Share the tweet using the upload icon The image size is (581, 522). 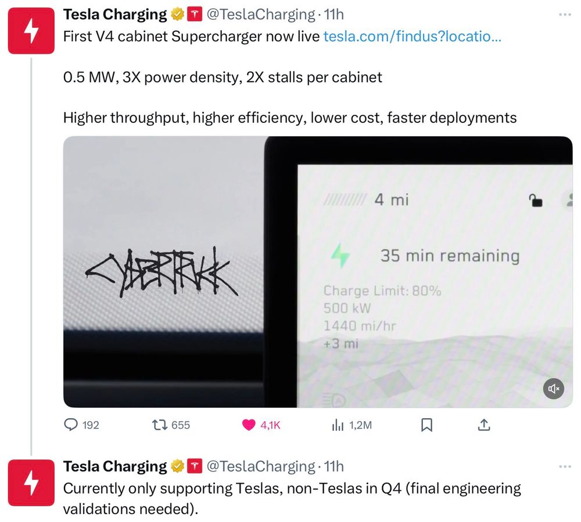click(x=484, y=425)
